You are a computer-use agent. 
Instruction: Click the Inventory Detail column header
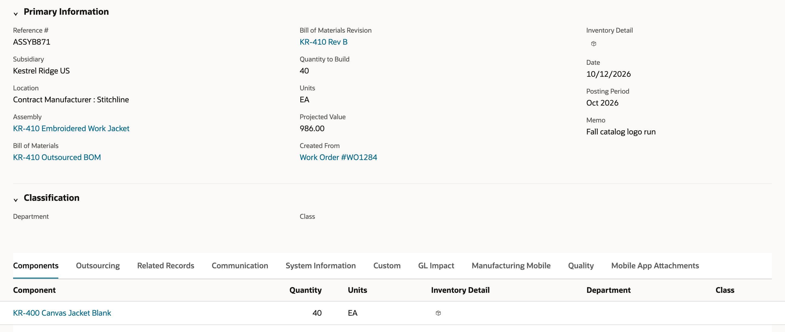[460, 290]
